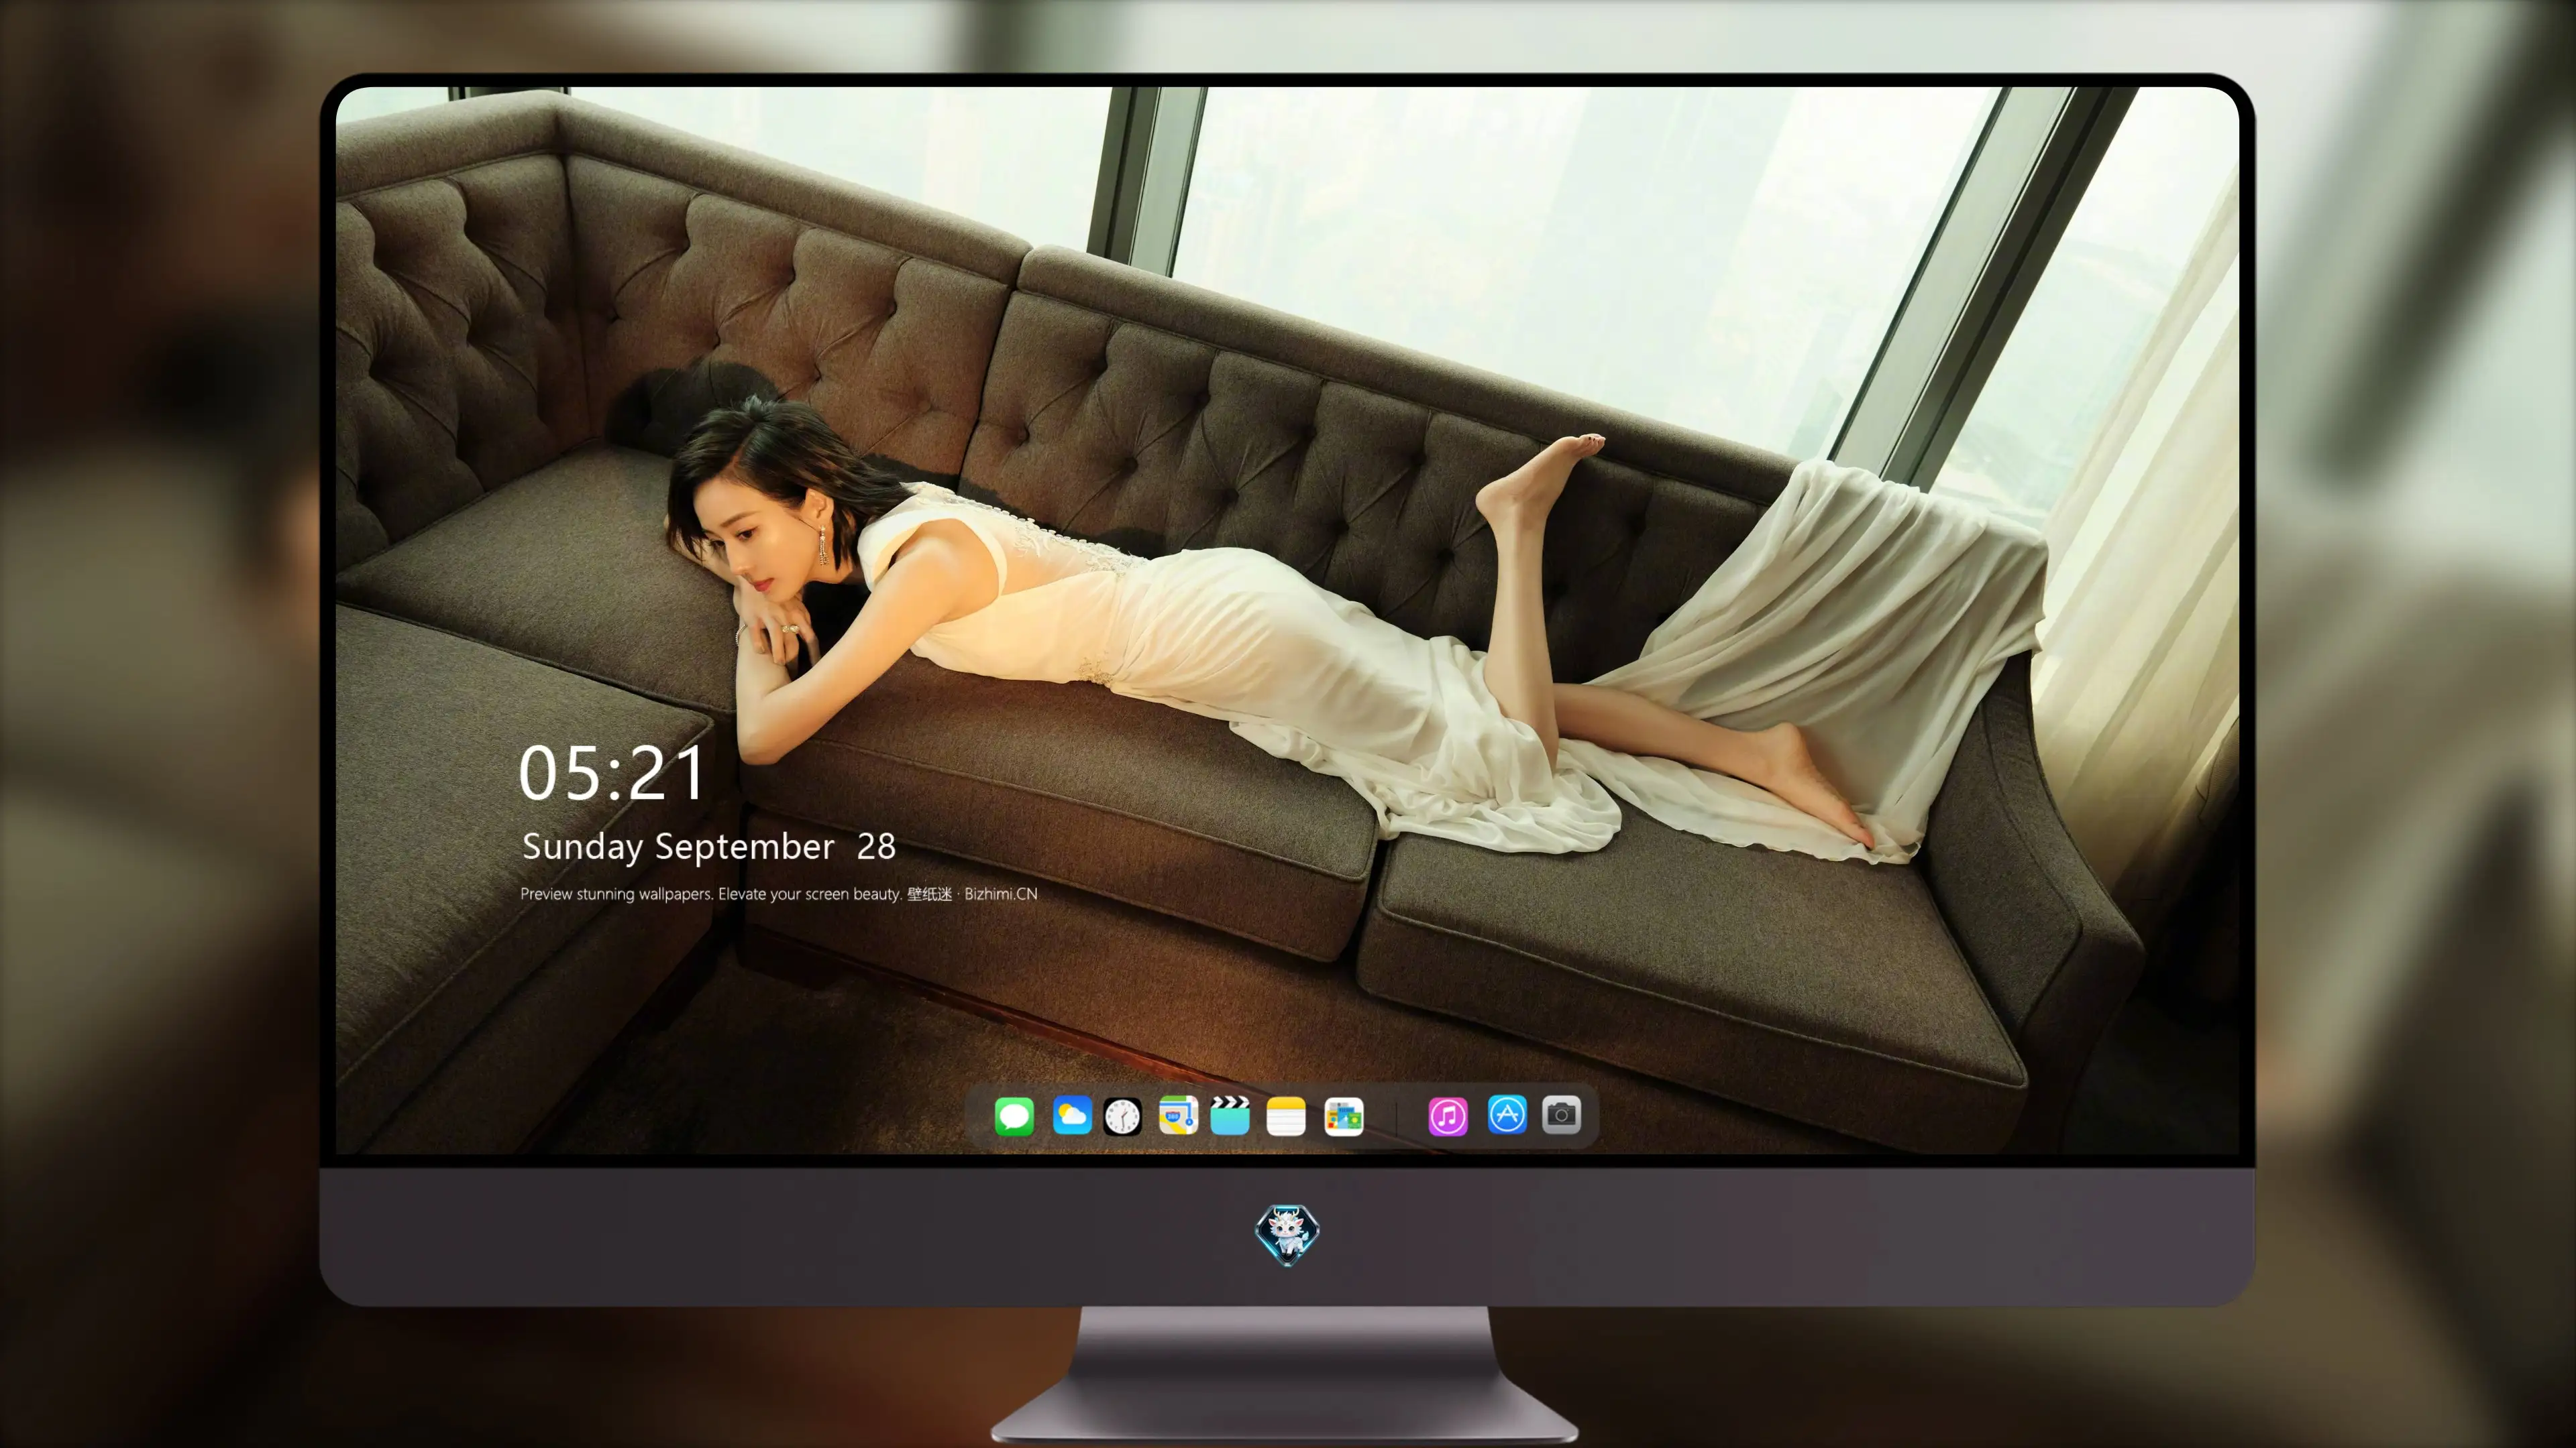Click the 05:21 clock display
Viewport: 2576px width, 1448px height.
pos(612,772)
